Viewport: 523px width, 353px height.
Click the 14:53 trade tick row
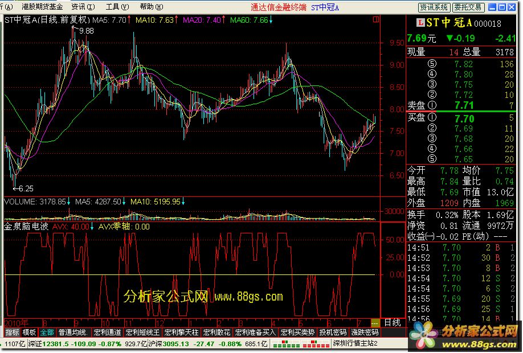[x=461, y=268]
